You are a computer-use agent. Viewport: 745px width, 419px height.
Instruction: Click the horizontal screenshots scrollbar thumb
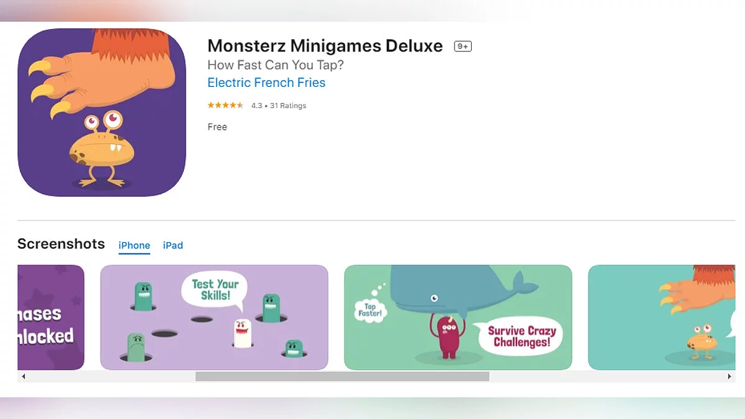pos(342,376)
